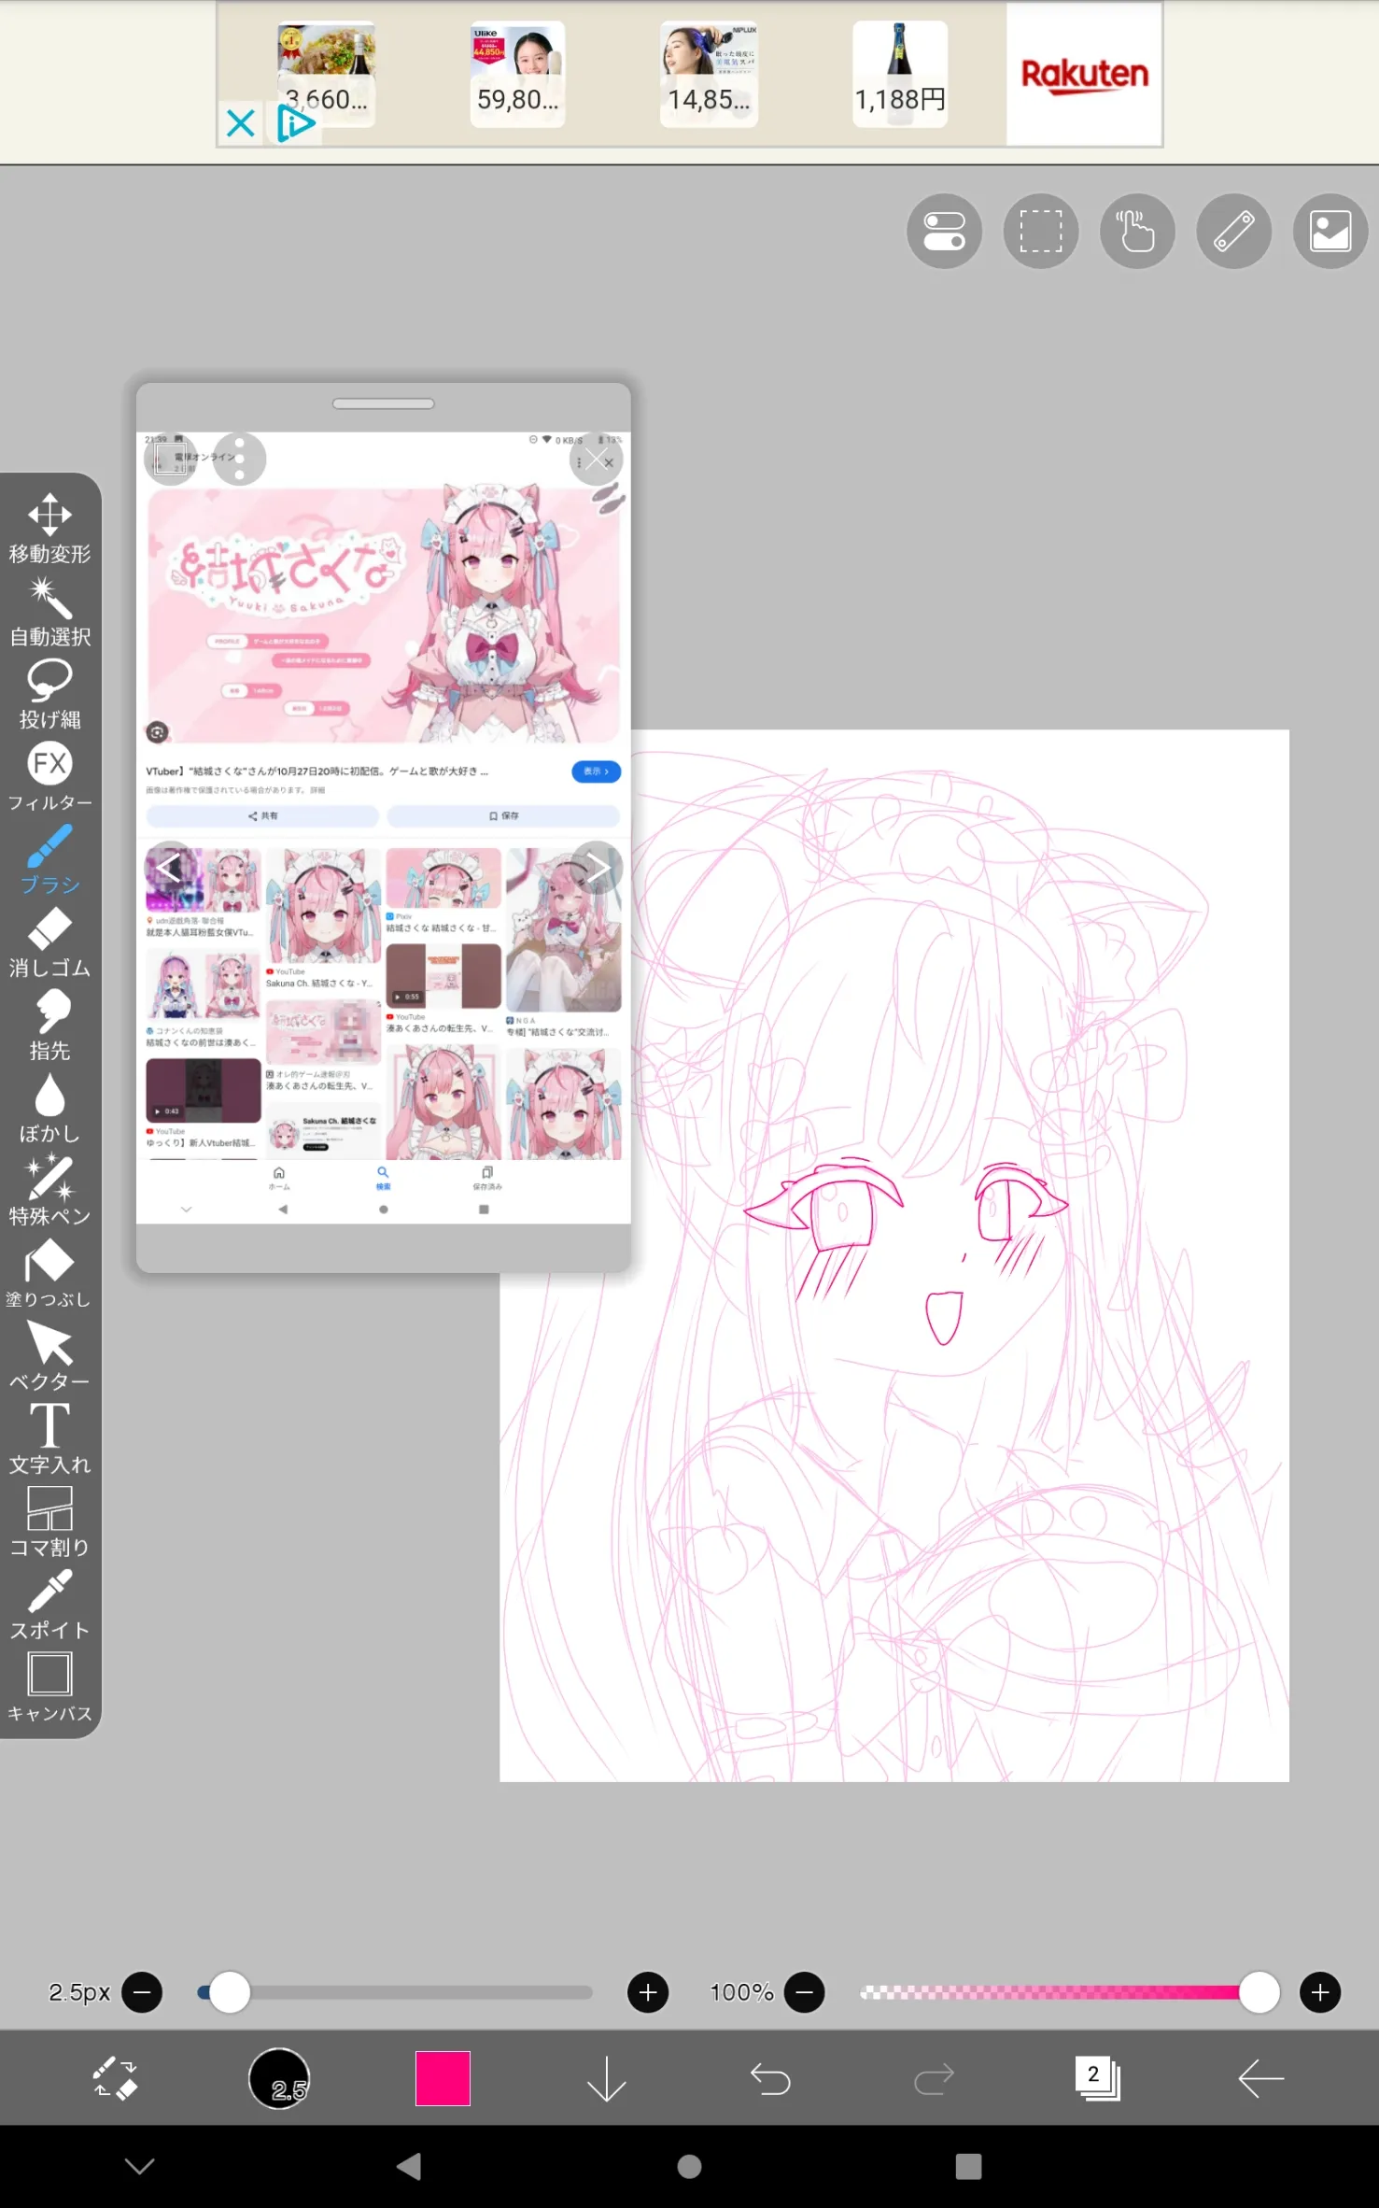Open the FX Filter (フィルター) tool
The width and height of the screenshot is (1379, 2208).
[49, 777]
